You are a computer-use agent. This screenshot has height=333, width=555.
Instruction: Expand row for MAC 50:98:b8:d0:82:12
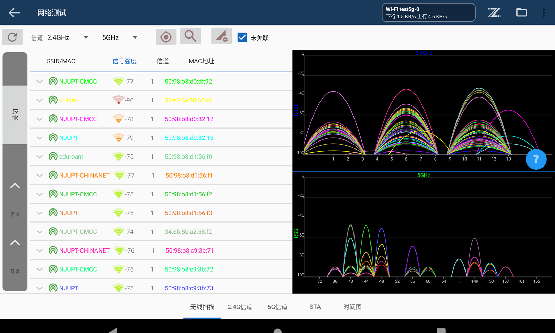tap(40, 119)
